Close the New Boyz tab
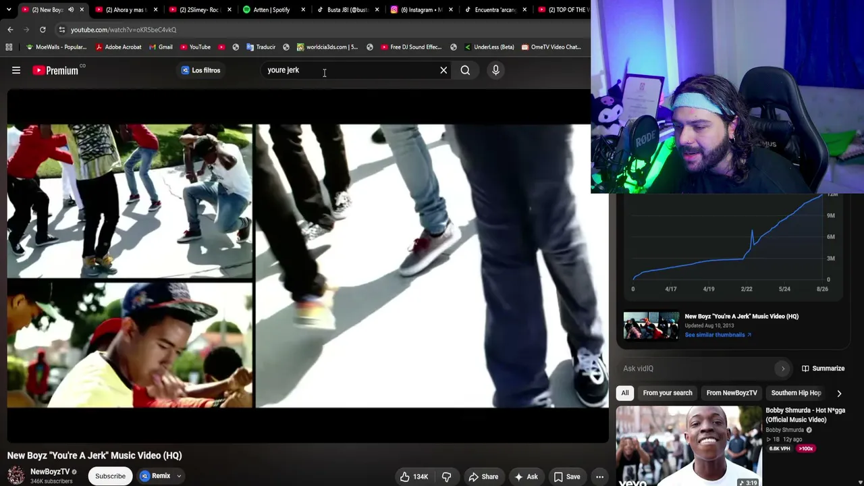This screenshot has width=864, height=486. (82, 9)
